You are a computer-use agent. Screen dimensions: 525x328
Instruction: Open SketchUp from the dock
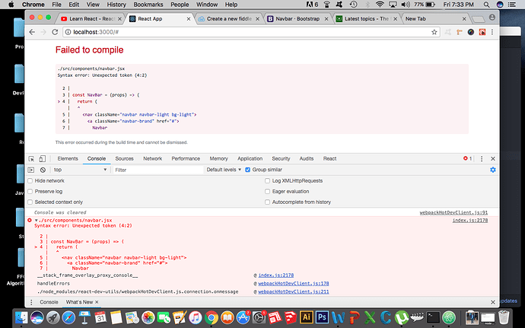click(291, 317)
